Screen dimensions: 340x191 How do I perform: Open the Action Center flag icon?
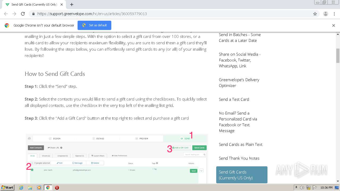tap(314, 188)
